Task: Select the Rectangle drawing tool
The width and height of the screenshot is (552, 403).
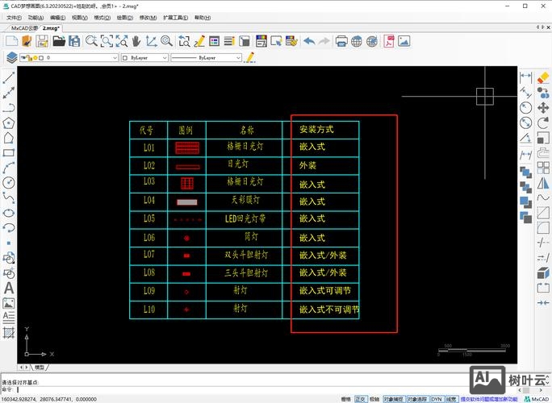Action: (9, 153)
